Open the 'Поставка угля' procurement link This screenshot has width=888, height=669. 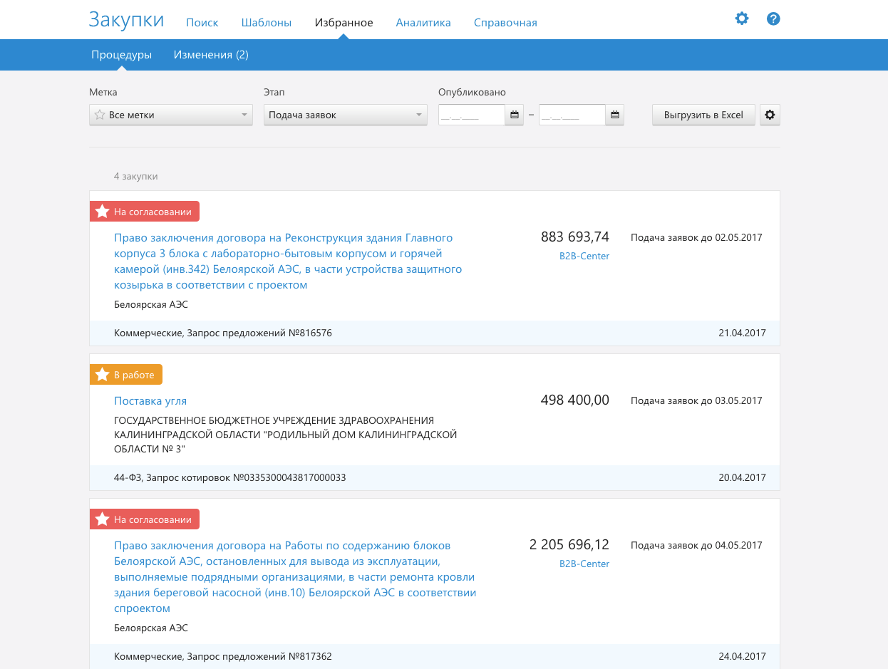150,401
